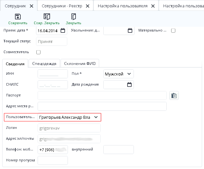Focus the Адрес места регистрации field
The image size is (204, 169).
click(x=102, y=106)
